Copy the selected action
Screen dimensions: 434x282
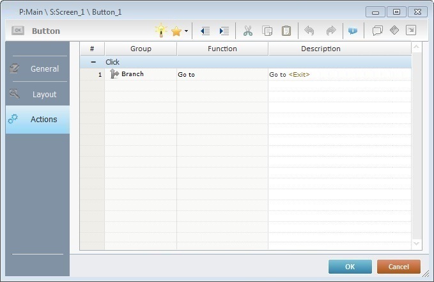(267, 31)
